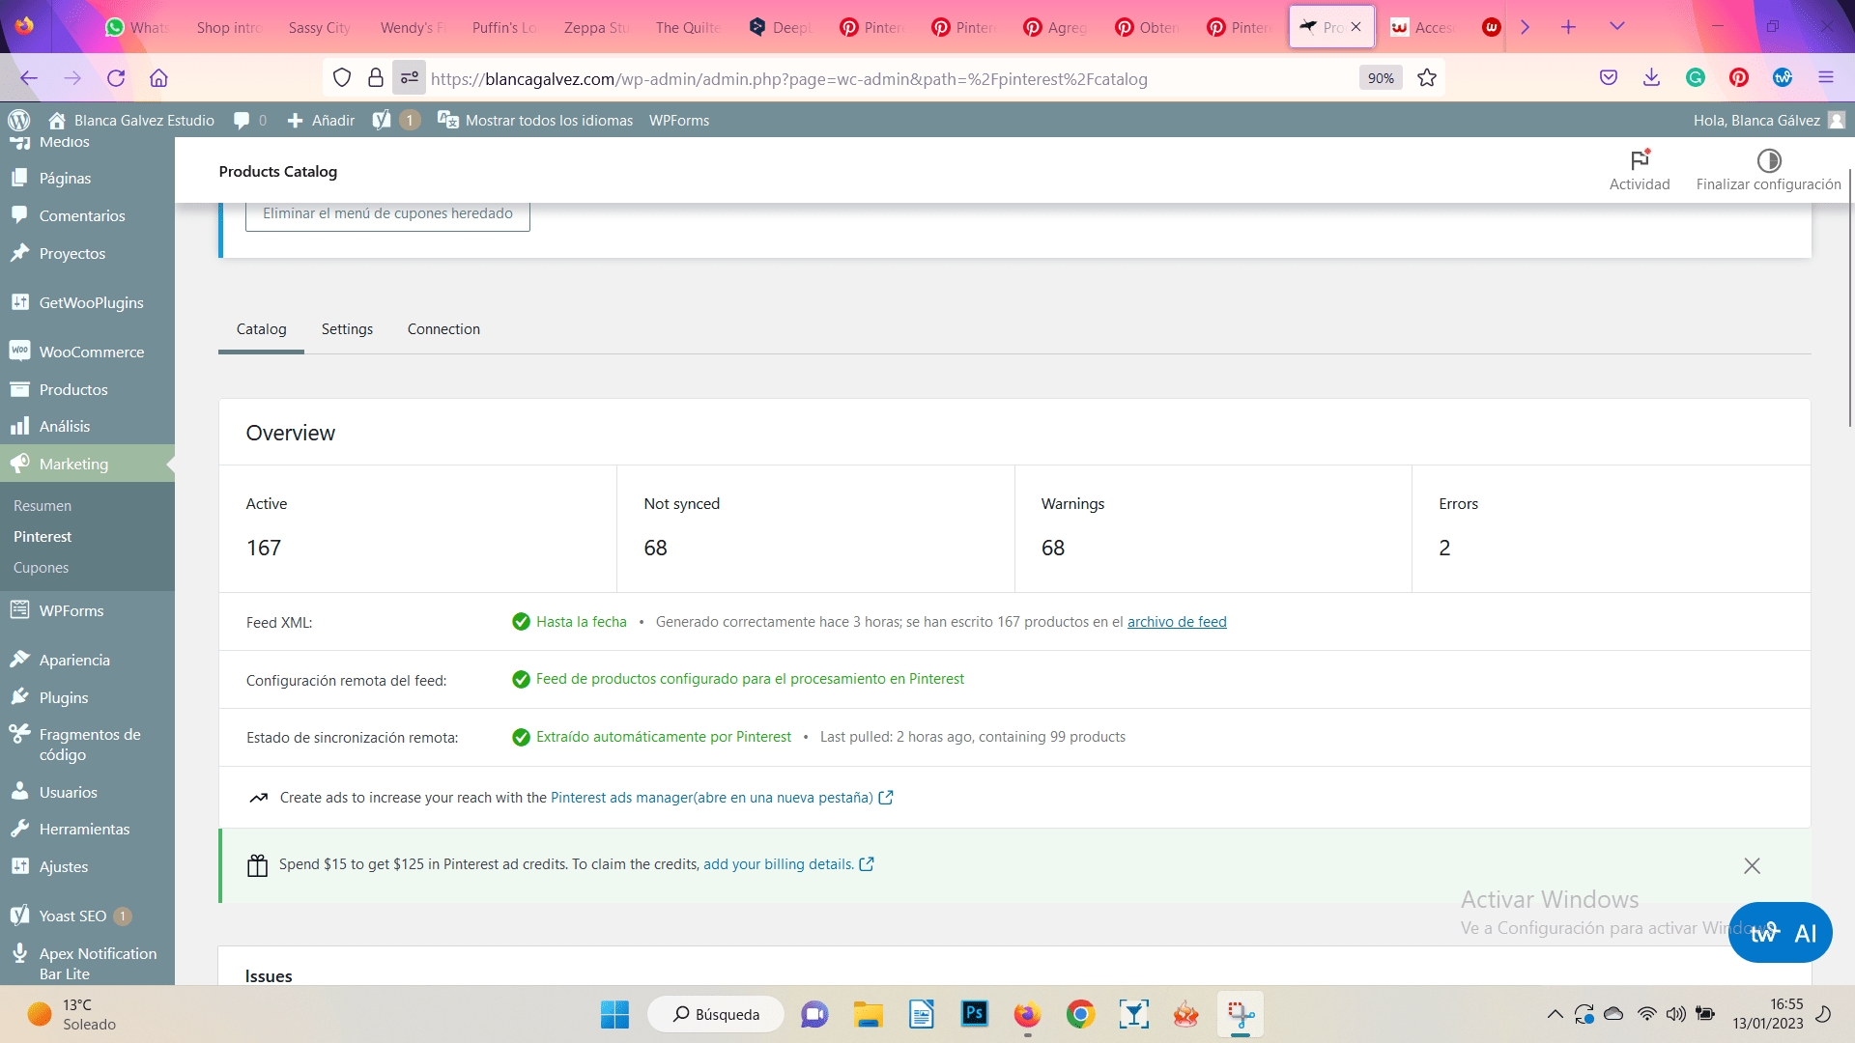The height and width of the screenshot is (1043, 1855).
Task: Open the Firefox application menu
Action: click(x=1826, y=78)
